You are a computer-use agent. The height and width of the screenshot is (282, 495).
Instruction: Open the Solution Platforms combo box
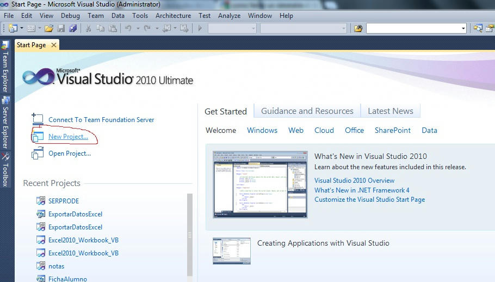pos(304,29)
